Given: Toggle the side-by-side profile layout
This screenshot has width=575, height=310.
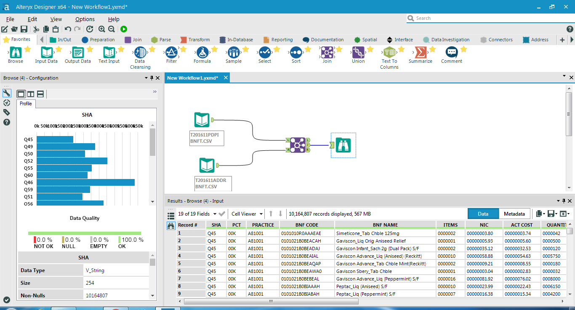Looking at the screenshot, I should (31, 94).
